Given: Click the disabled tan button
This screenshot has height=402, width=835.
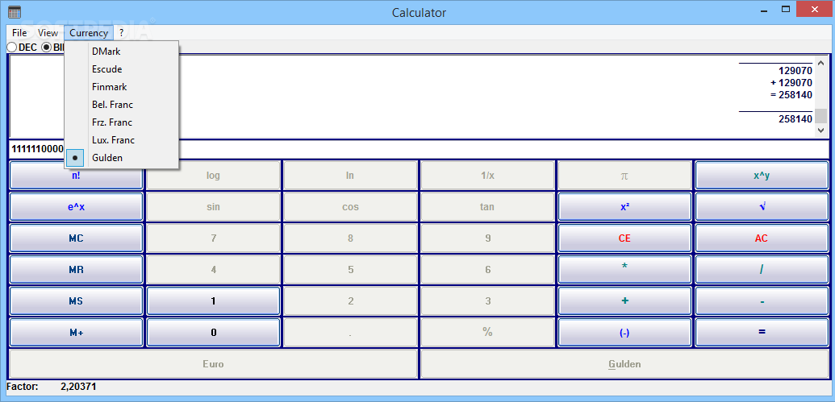Looking at the screenshot, I should click(487, 207).
